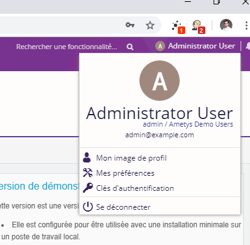Click the search magnifier icon
Screen dimensions: 250x245
click(130, 47)
